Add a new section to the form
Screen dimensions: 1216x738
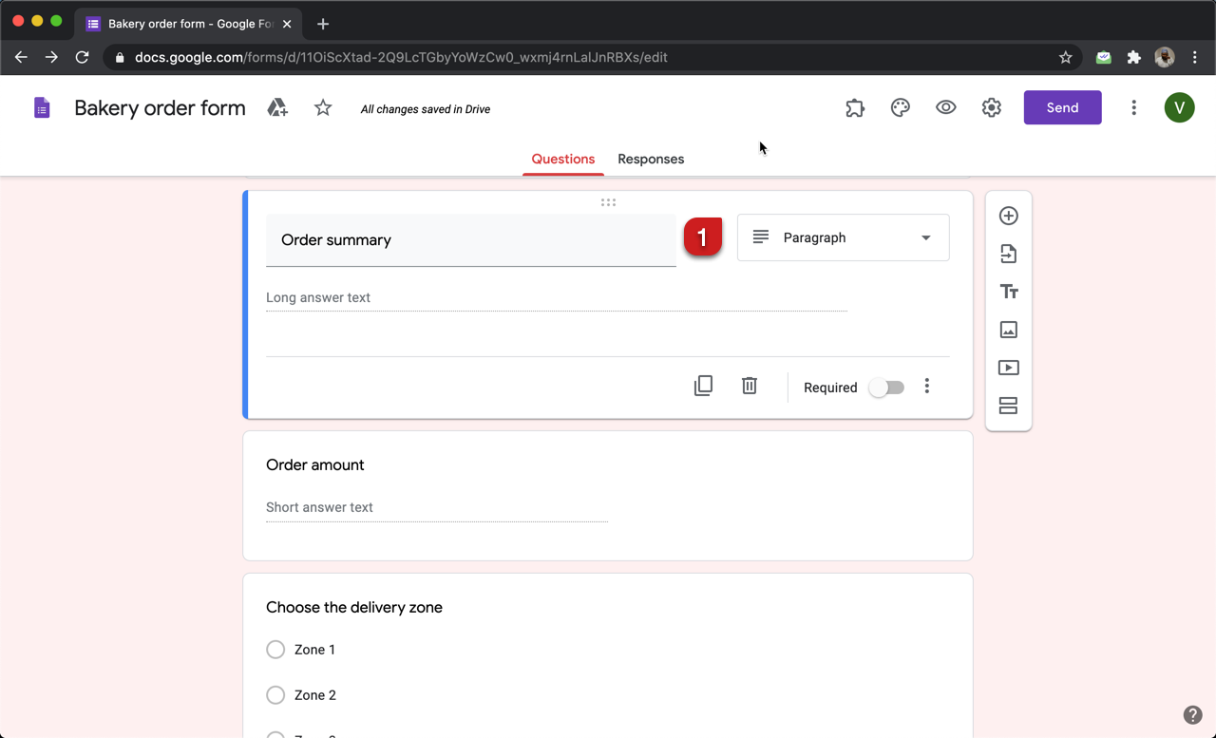click(x=1008, y=406)
